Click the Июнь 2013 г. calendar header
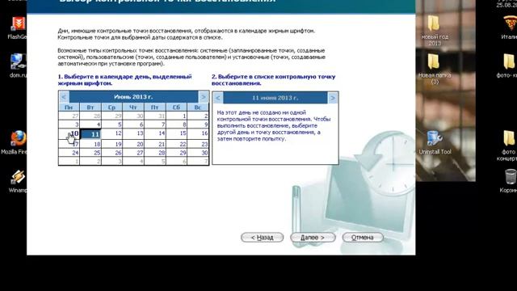The height and width of the screenshot is (291, 517). pyautogui.click(x=133, y=97)
